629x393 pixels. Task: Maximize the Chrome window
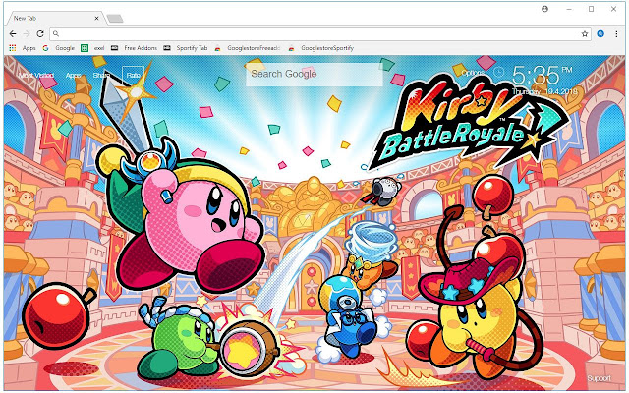(591, 9)
